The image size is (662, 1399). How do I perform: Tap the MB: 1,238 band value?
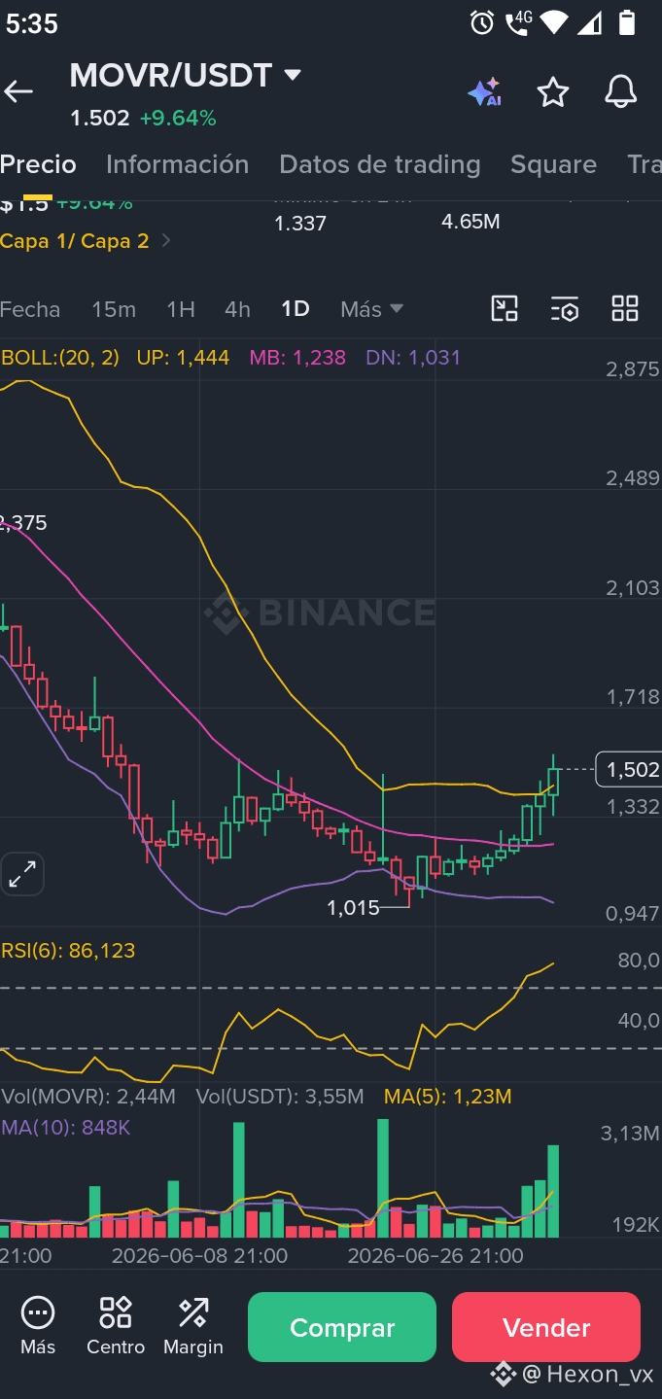(297, 358)
